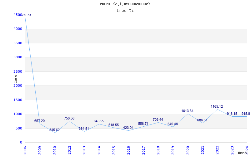Click the 3000 y-axis tick label
The image size is (250, 156).
[18, 57]
